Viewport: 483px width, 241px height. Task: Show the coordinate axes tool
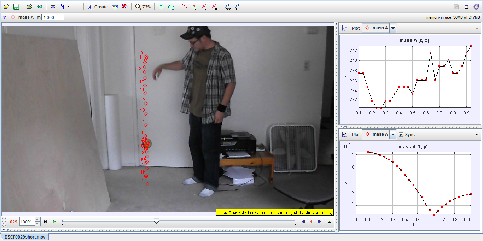tap(77, 6)
